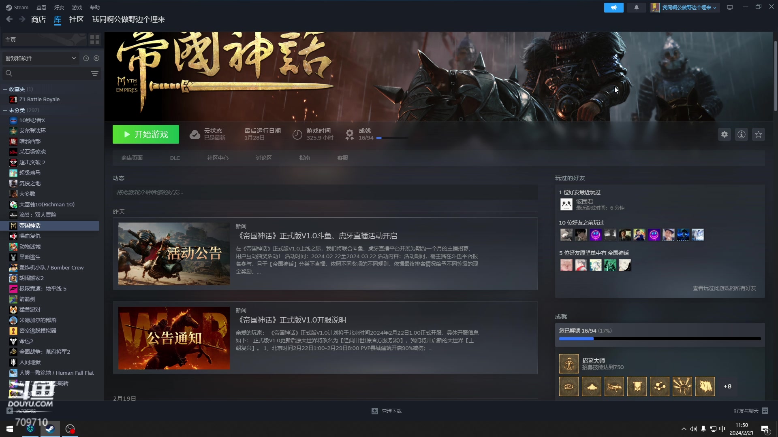The height and width of the screenshot is (437, 778).
Task: Open notifications bell icon
Action: 636,8
